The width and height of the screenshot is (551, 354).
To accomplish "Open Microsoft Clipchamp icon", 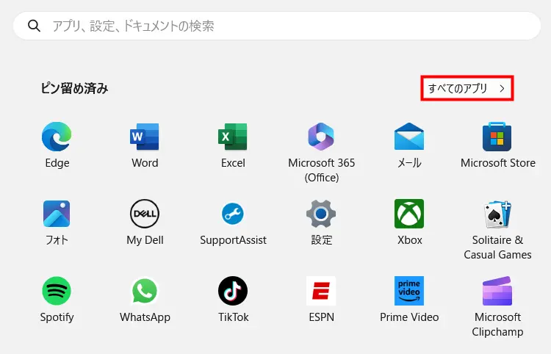I will tap(497, 291).
